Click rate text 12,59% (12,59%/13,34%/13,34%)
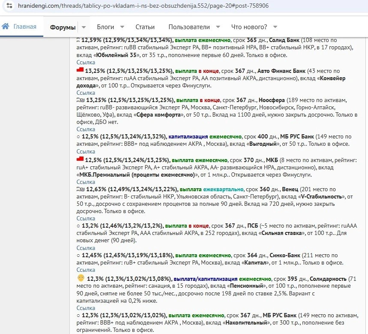 [127, 40]
